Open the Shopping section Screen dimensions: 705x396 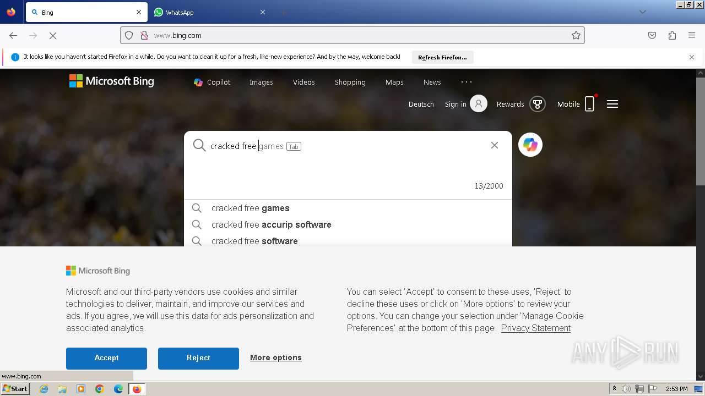[350, 82]
